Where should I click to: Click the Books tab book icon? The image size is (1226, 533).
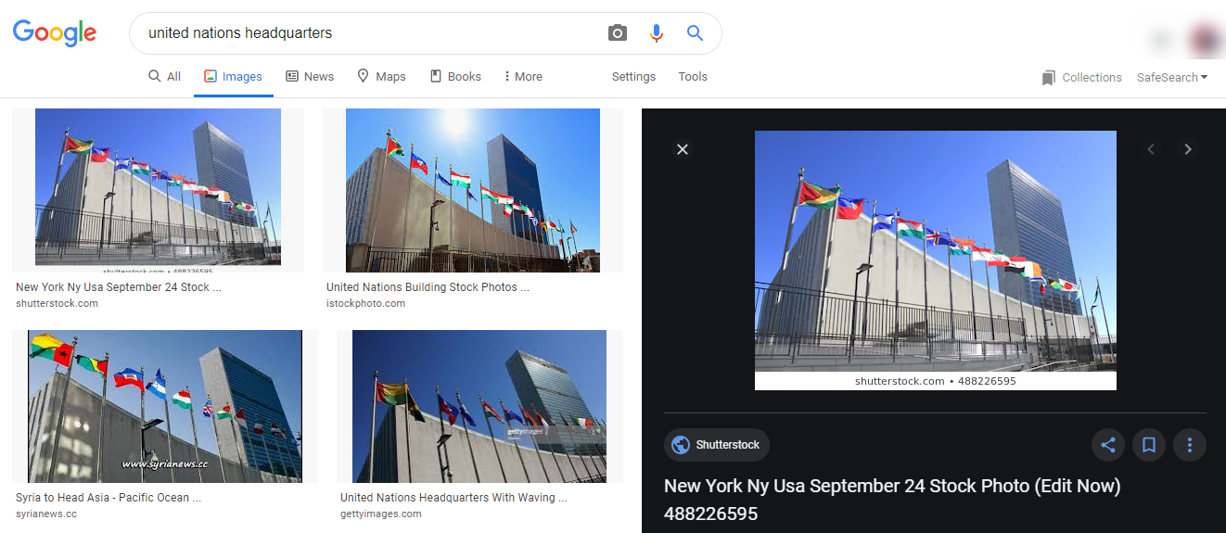pyautogui.click(x=436, y=76)
